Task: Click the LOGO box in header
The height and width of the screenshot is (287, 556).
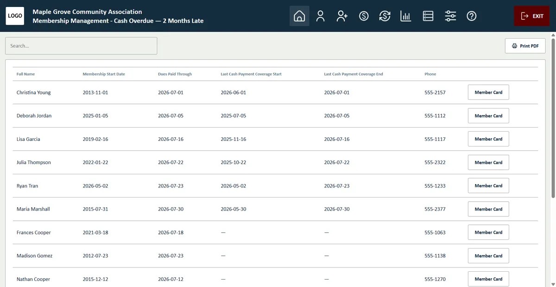Action: 15,16
